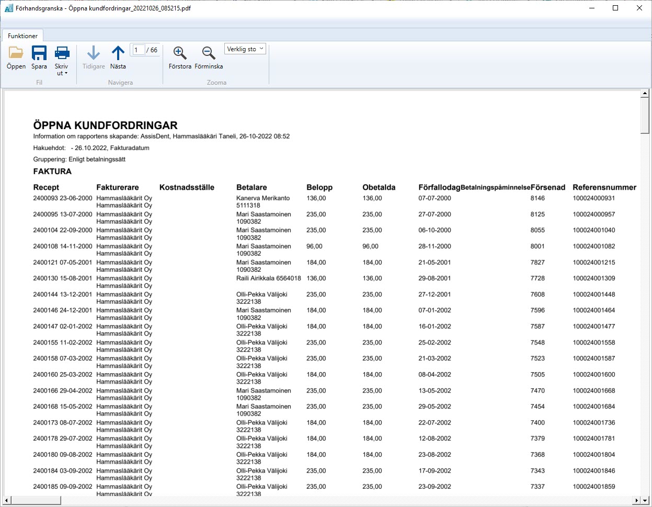Viewport: 652px width, 507px height.
Task: Click the application icon in title bar
Action: coord(8,8)
